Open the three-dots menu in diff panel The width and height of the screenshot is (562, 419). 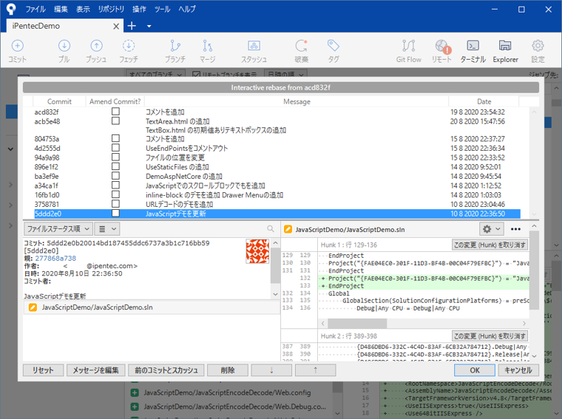tap(515, 229)
